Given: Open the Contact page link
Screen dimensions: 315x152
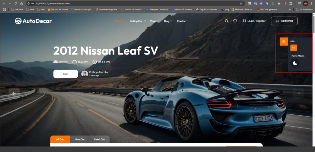Looking at the screenshot, I should point(182,21).
